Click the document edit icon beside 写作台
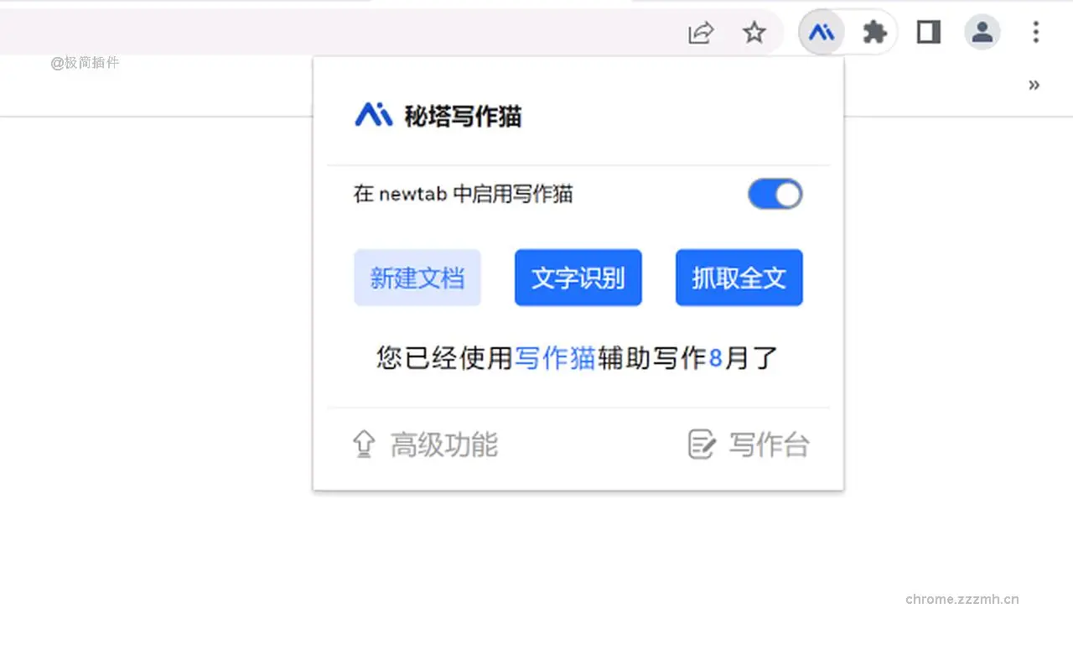The height and width of the screenshot is (671, 1073). (702, 445)
